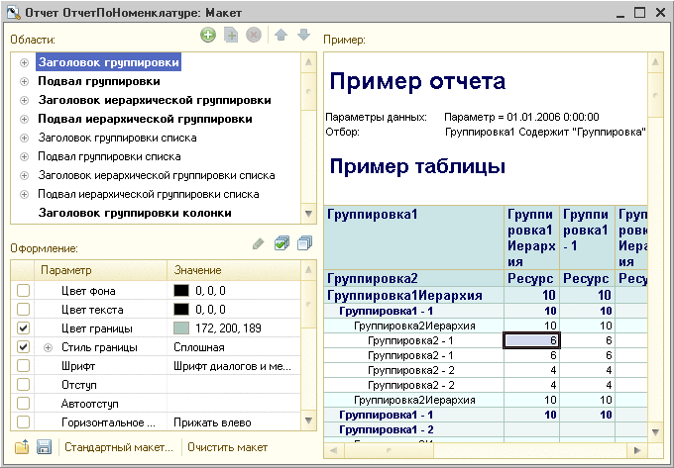Click the Load template folder icon
674x468 pixels.
point(22,447)
